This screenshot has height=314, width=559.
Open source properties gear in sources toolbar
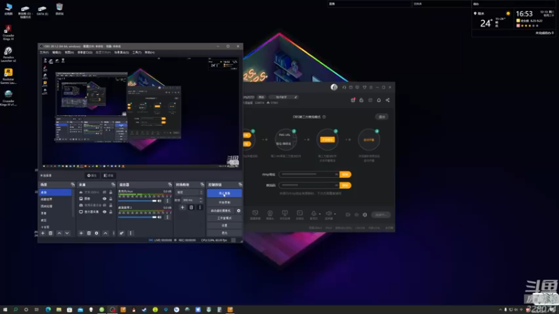coord(96,233)
